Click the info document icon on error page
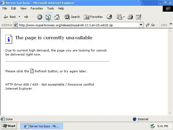This screenshot has height=130, width=173. click(x=9, y=39)
